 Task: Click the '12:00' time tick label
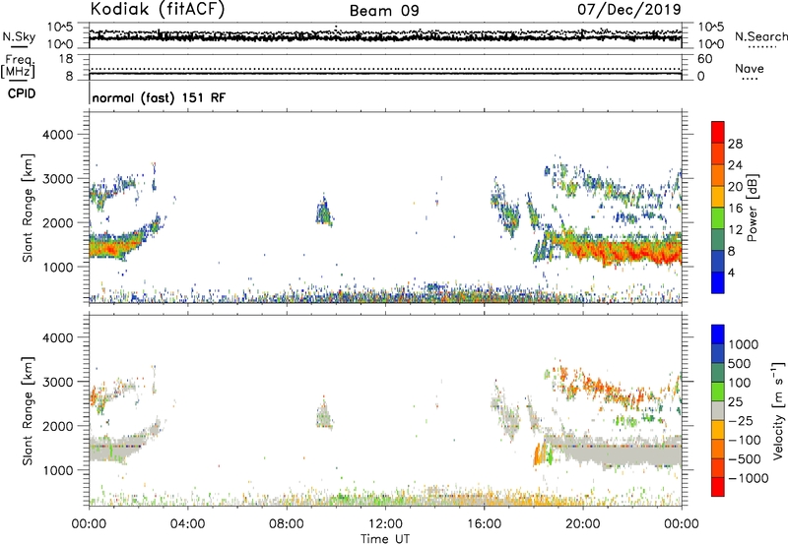click(385, 524)
